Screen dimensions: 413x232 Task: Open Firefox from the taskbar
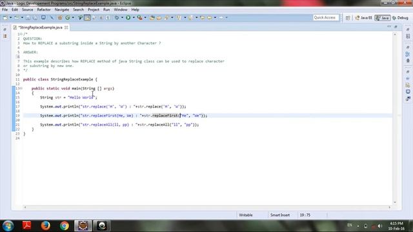point(46,226)
